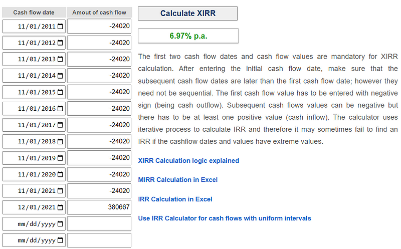This screenshot has width=401, height=249.
Task: Open calendar picker for 11/01/2013 date
Action: [60, 60]
